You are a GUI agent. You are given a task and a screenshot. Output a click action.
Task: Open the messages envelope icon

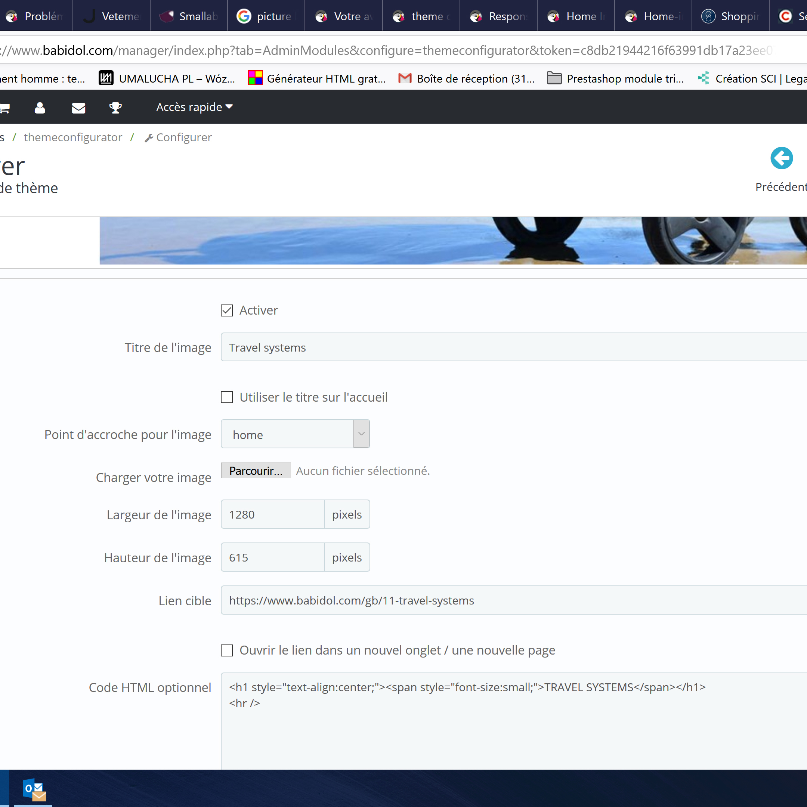coord(78,108)
